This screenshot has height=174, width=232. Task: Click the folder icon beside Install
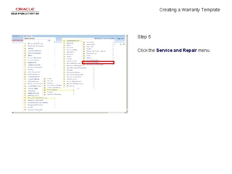click(45, 79)
